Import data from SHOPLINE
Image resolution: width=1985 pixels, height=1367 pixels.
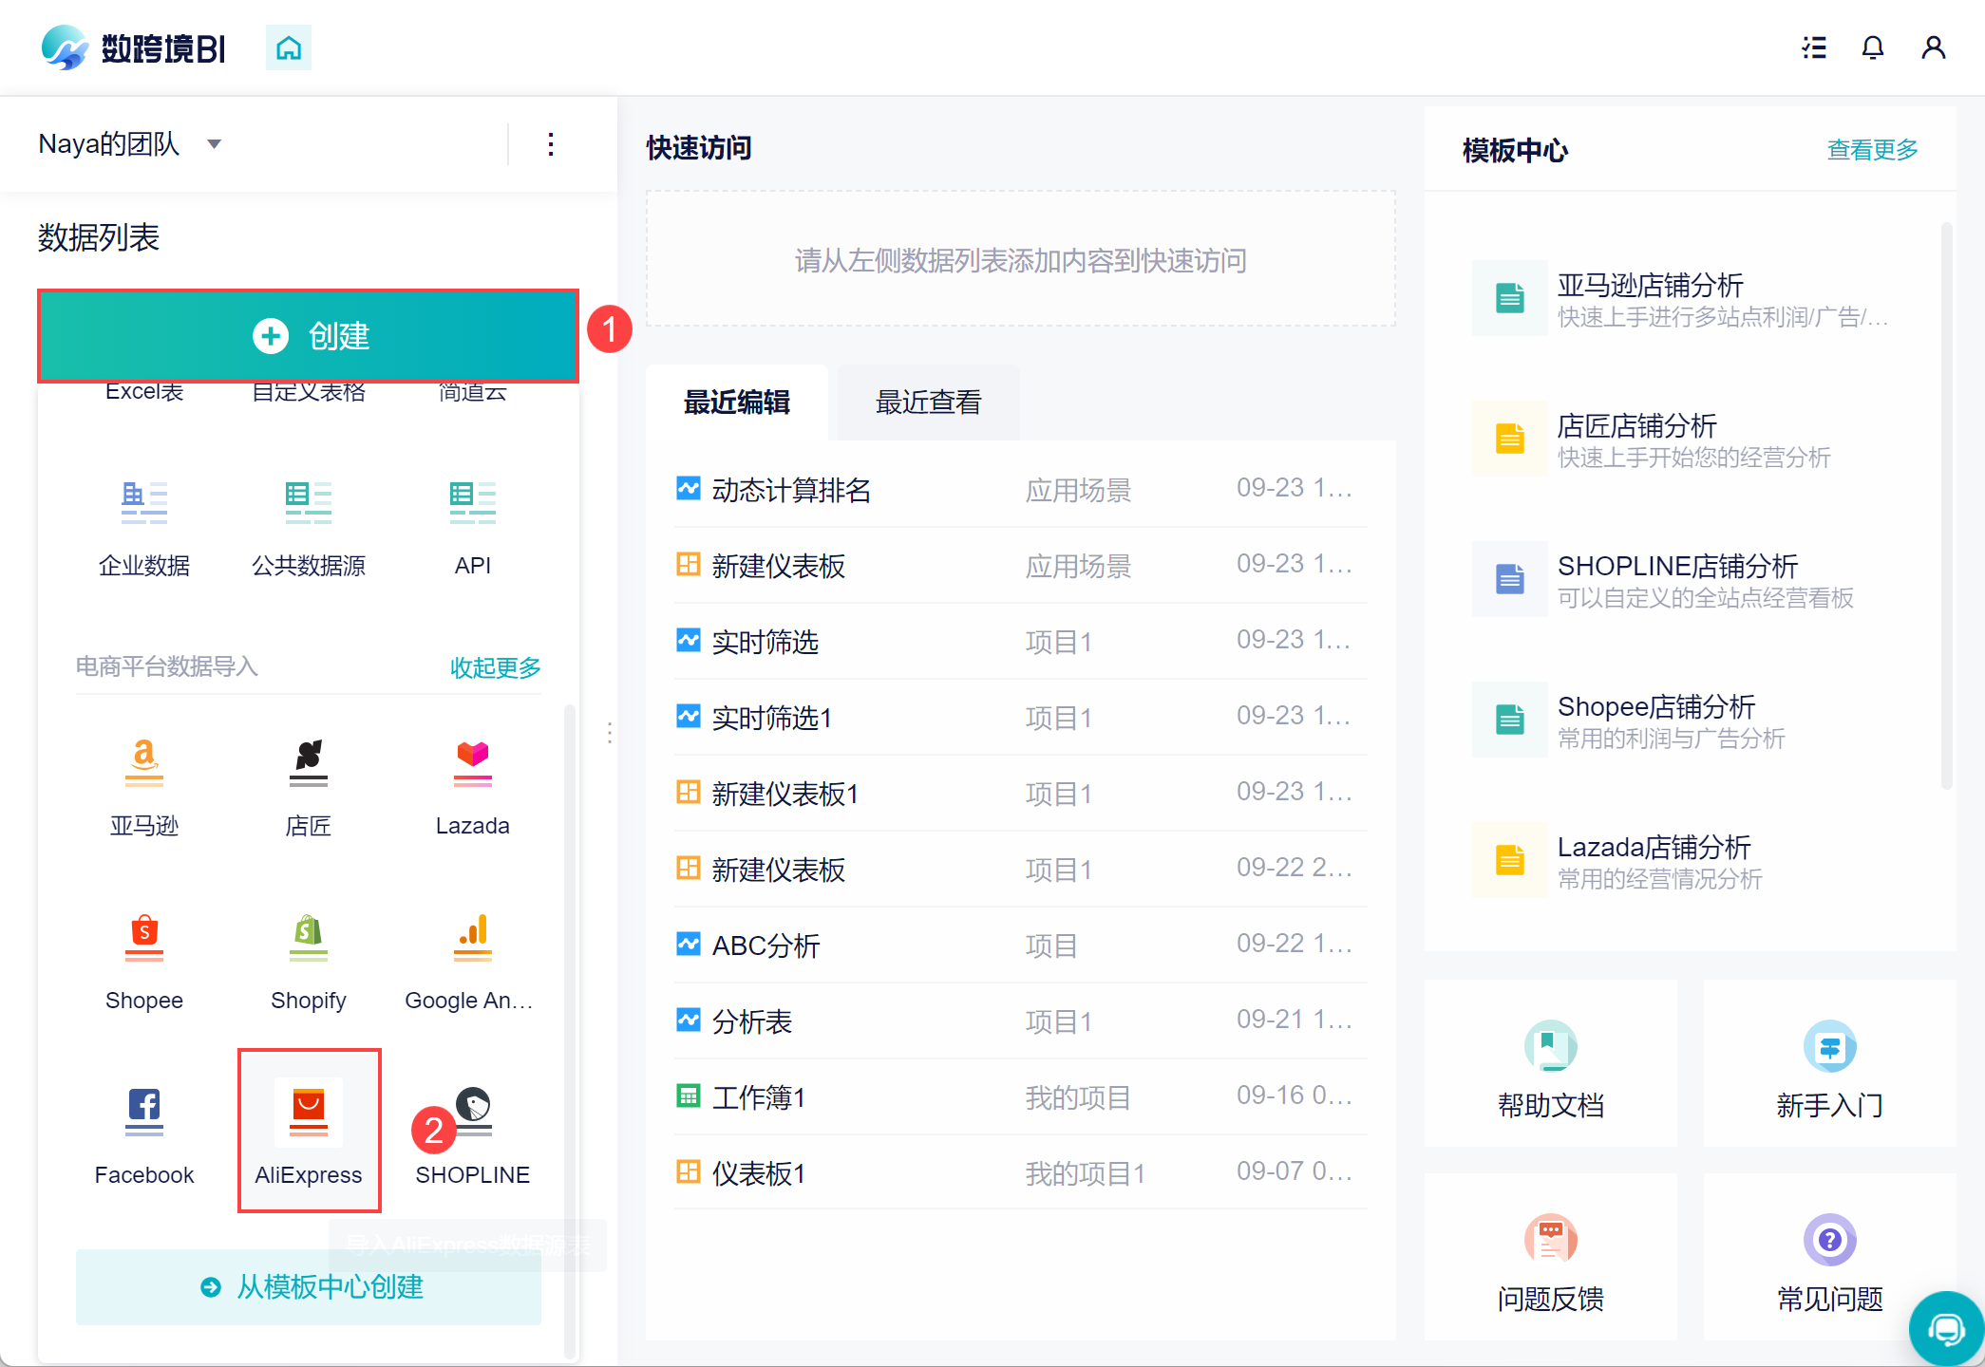(x=473, y=1137)
